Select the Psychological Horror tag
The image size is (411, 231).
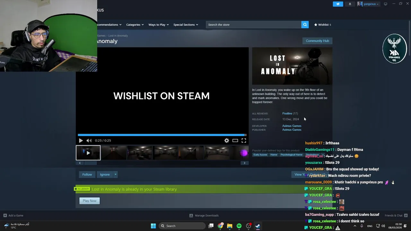point(291,155)
